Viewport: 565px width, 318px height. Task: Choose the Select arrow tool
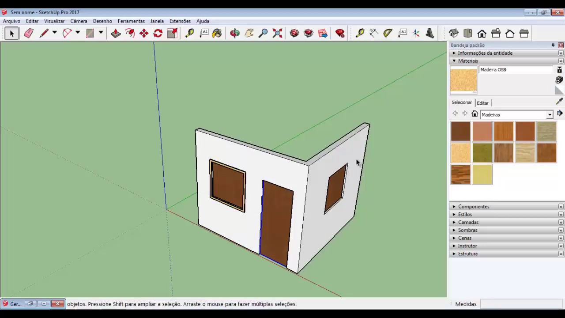click(11, 33)
